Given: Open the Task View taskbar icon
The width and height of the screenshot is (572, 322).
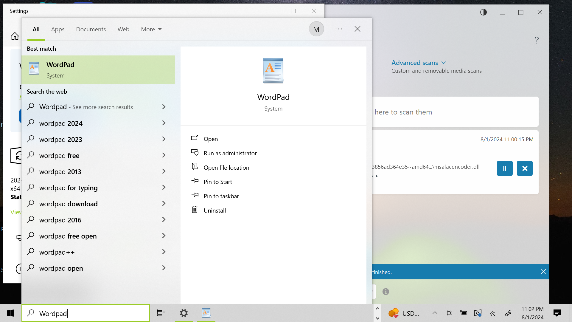Looking at the screenshot, I should coord(161,313).
